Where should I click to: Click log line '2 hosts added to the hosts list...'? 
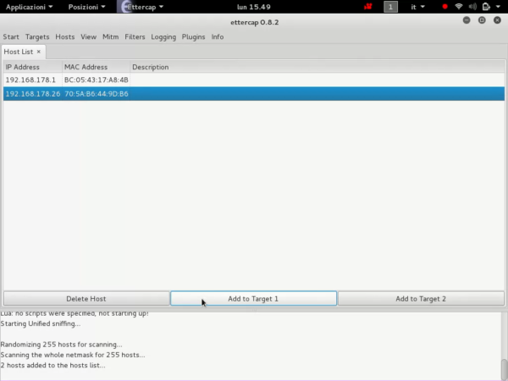(x=52, y=365)
